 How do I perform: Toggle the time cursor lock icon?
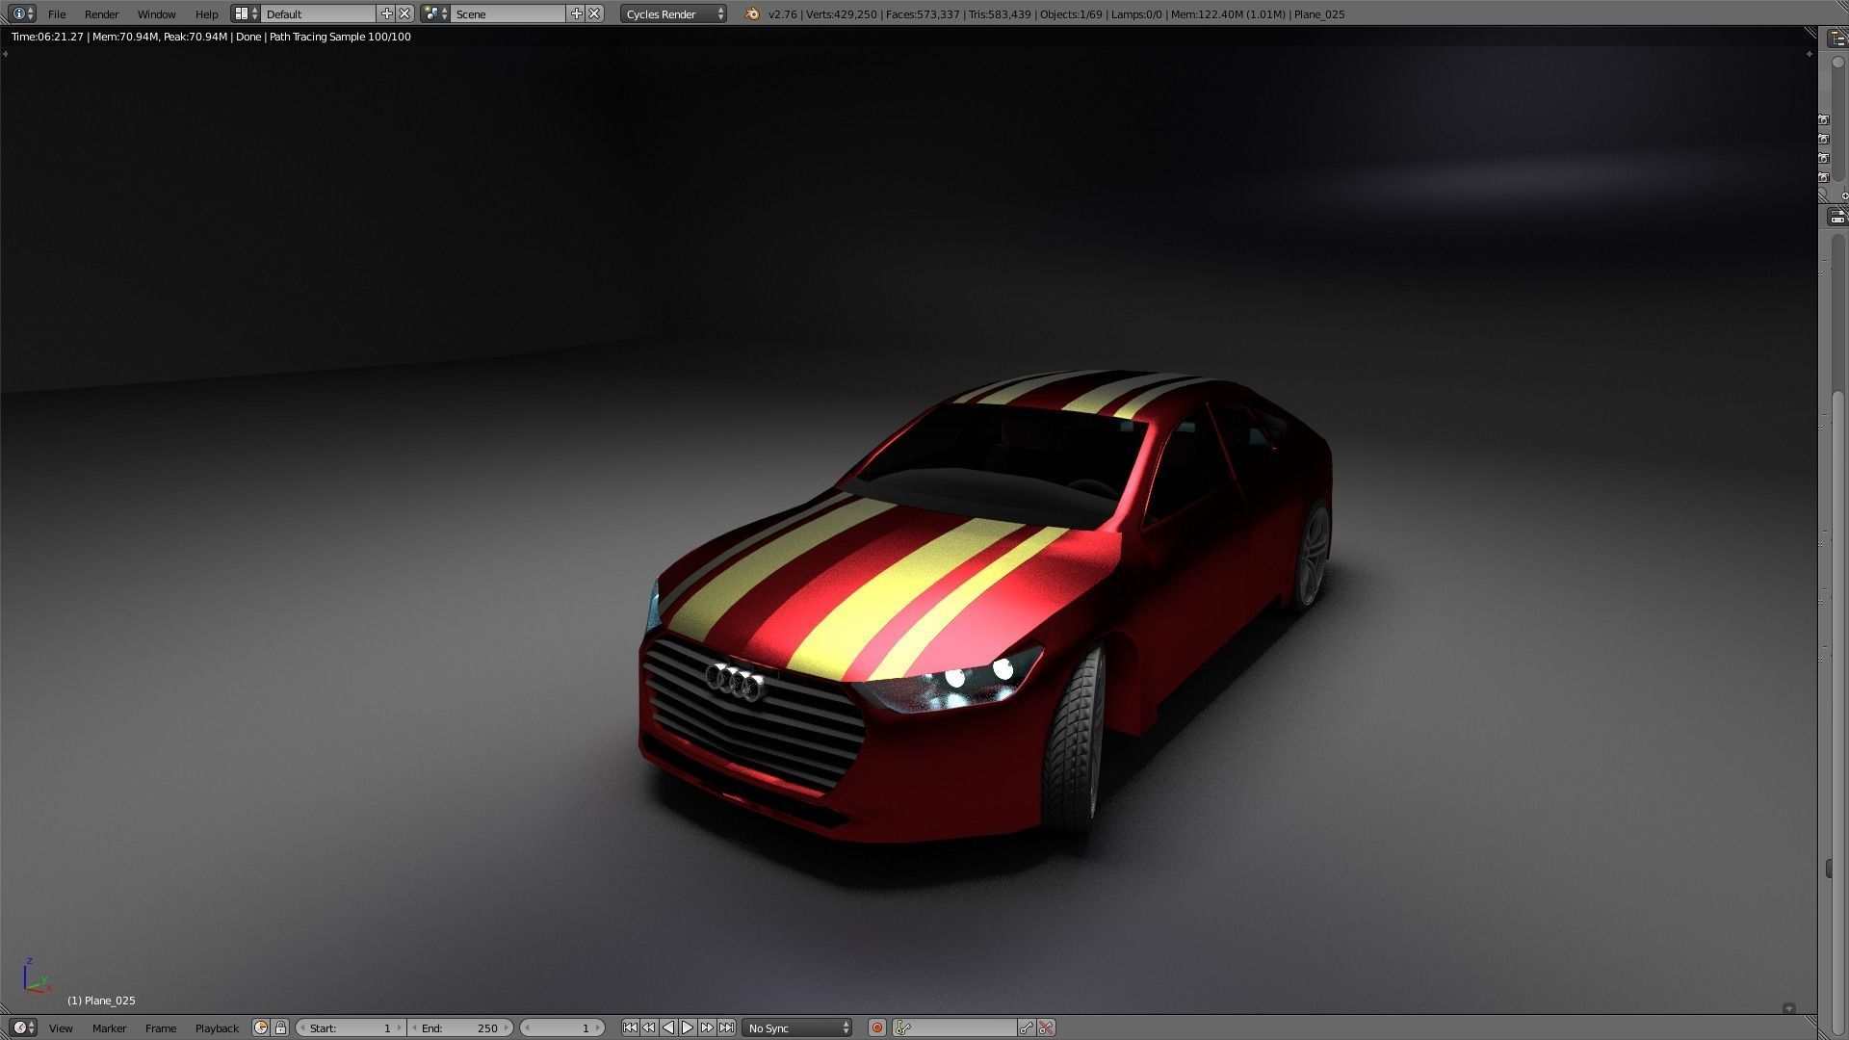coord(280,1027)
